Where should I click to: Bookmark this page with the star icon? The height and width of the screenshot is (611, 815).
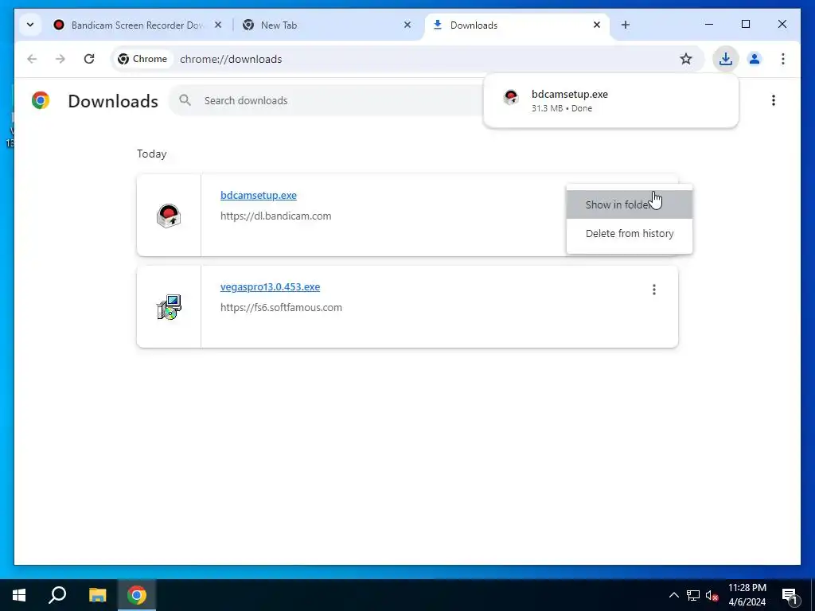pos(686,59)
